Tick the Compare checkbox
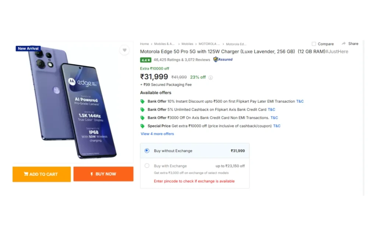This screenshot has height=251, width=377. 314,44
